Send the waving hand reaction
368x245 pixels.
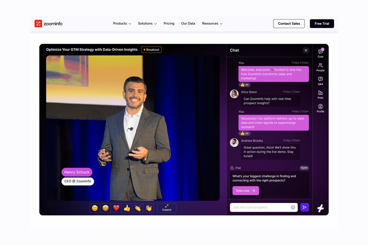pos(149,208)
